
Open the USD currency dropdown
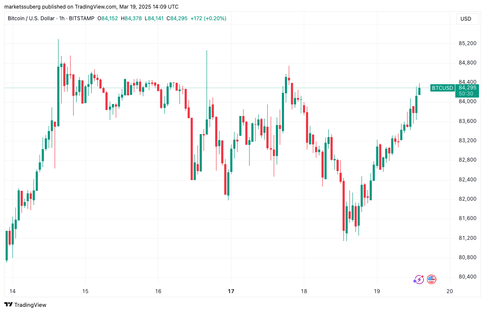pos(466,18)
